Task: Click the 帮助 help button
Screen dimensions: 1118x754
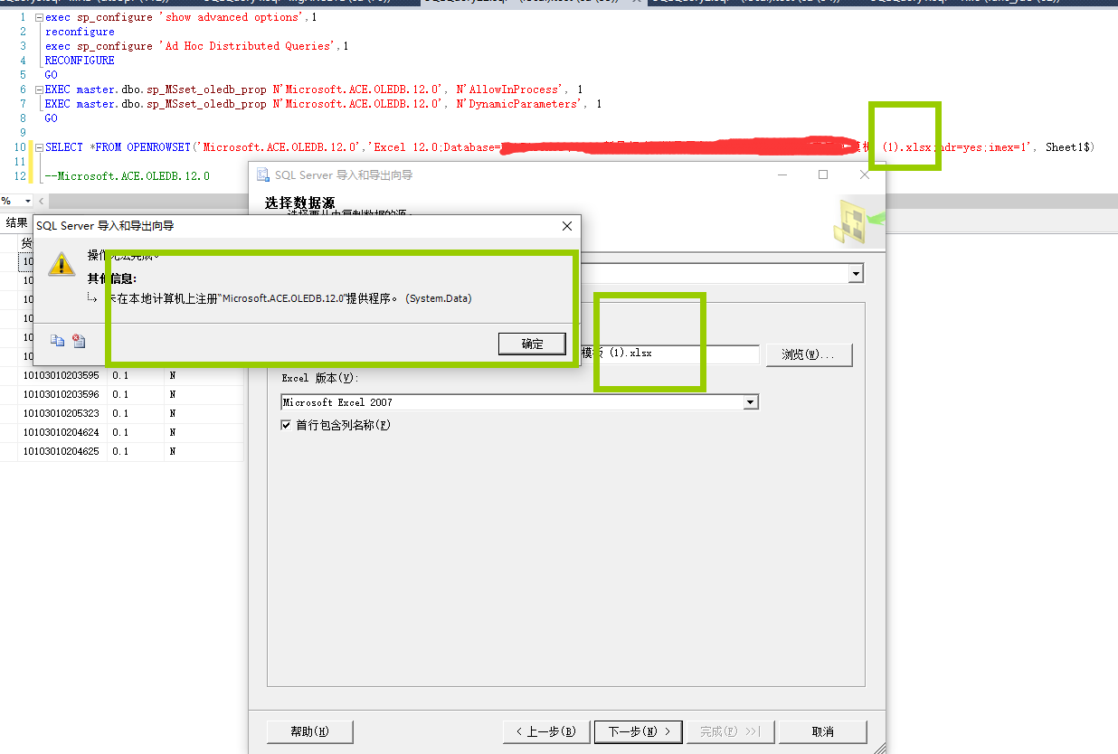Action: tap(309, 731)
